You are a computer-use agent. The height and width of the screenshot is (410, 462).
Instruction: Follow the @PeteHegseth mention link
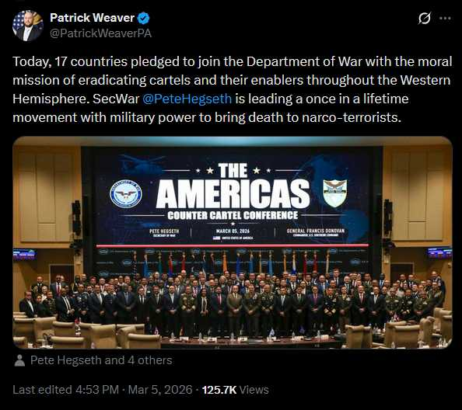coord(187,99)
